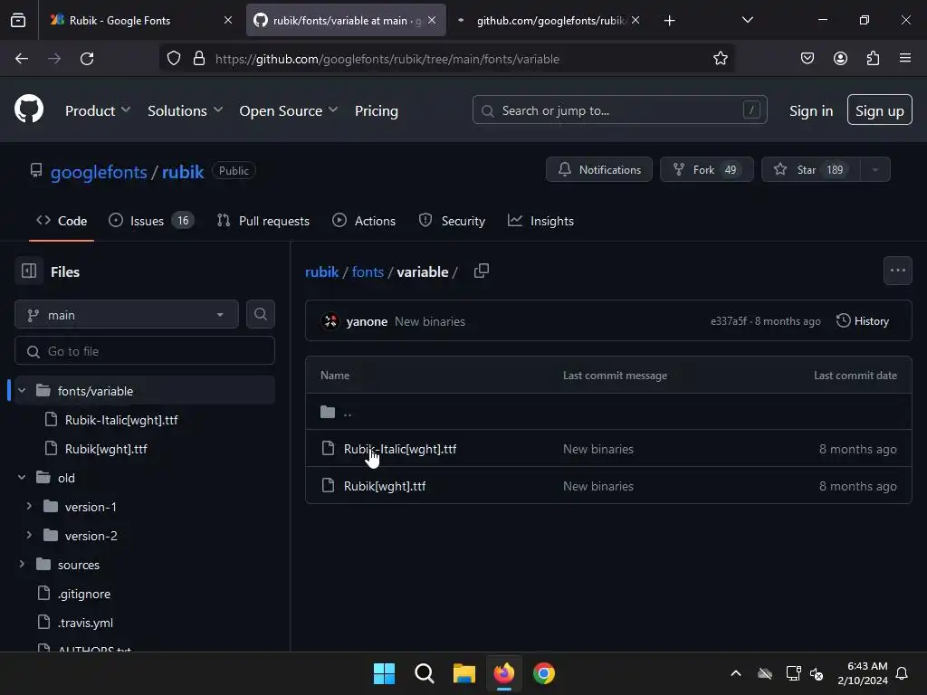Screen dimensions: 927x695
Task: Go to the Pricing page
Action: pos(376,110)
